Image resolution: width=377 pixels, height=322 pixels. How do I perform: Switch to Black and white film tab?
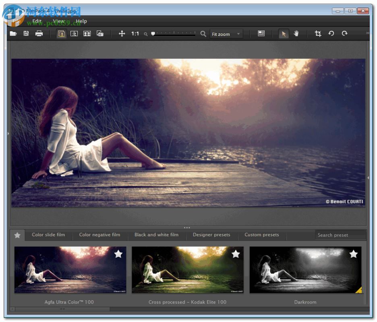click(156, 235)
